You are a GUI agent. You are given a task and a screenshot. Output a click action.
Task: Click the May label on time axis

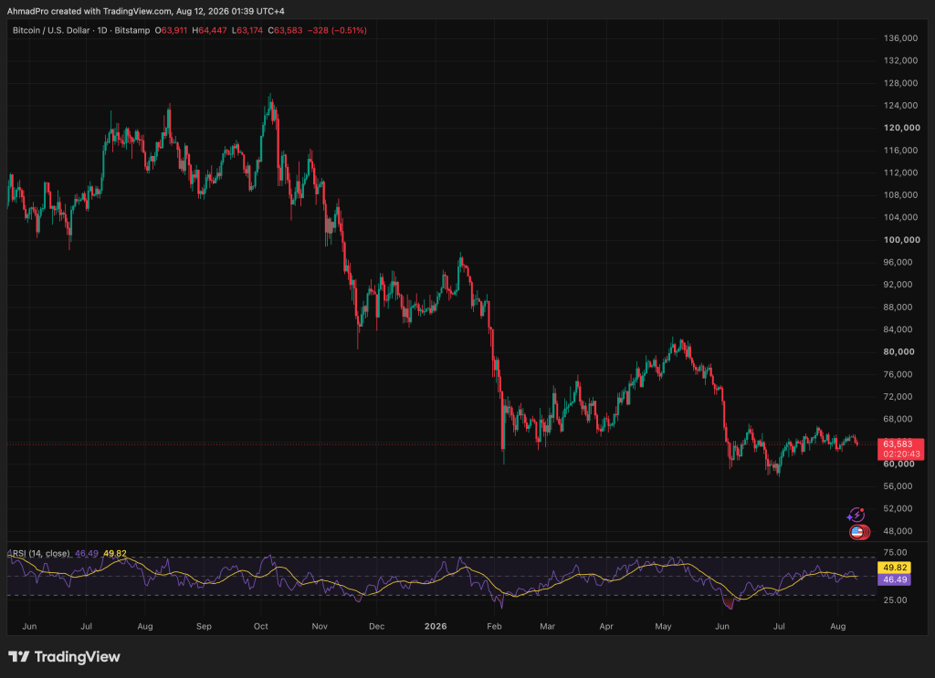(663, 626)
